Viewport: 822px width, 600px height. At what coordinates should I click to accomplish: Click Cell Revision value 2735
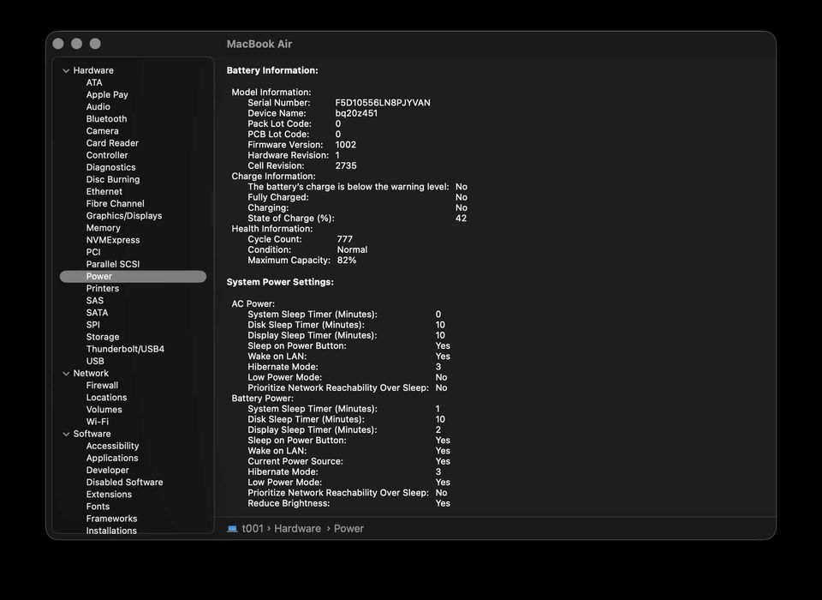click(346, 166)
